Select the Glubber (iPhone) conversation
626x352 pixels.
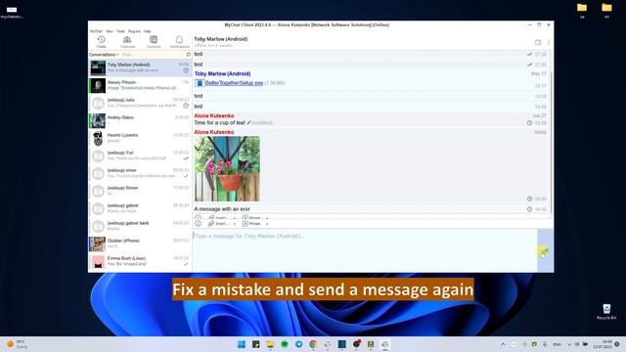point(140,243)
